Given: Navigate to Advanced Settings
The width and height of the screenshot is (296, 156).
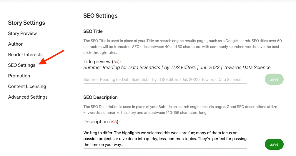Looking at the screenshot, I should [28, 97].
